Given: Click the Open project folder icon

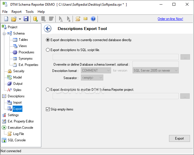Looking at the screenshot, I should [x=14, y=19].
